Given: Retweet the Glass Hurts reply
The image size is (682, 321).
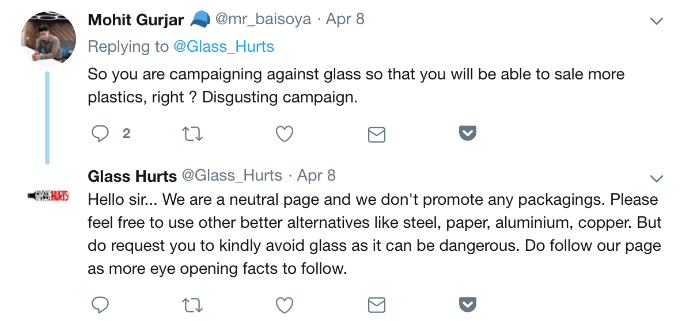Looking at the screenshot, I should (x=192, y=304).
